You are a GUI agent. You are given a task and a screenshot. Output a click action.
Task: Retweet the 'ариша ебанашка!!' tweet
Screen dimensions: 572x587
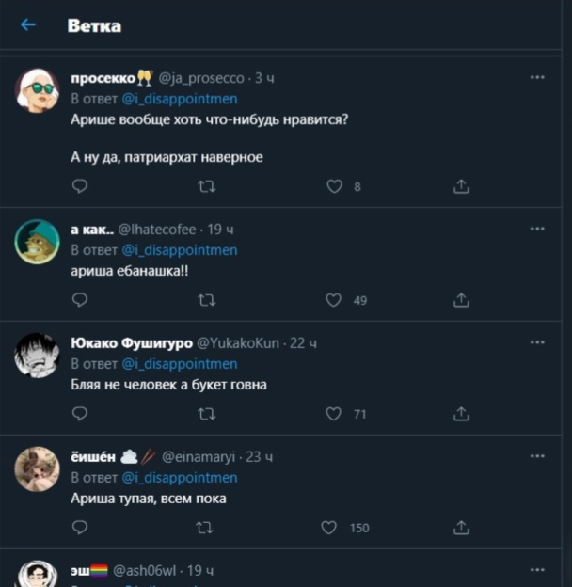tap(207, 300)
